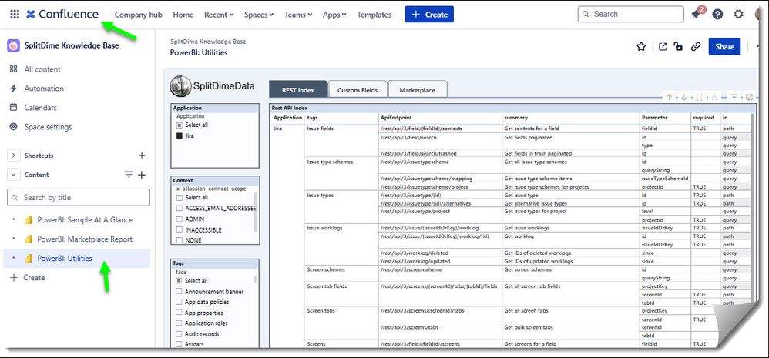
Task: Switch to the Marketplace tab
Action: [x=416, y=90]
